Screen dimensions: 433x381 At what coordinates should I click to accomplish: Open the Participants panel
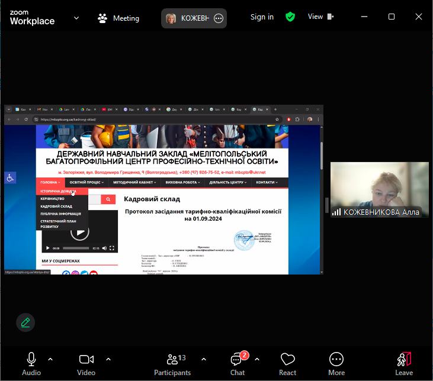[x=172, y=364]
